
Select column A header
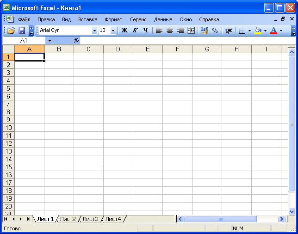tap(29, 49)
